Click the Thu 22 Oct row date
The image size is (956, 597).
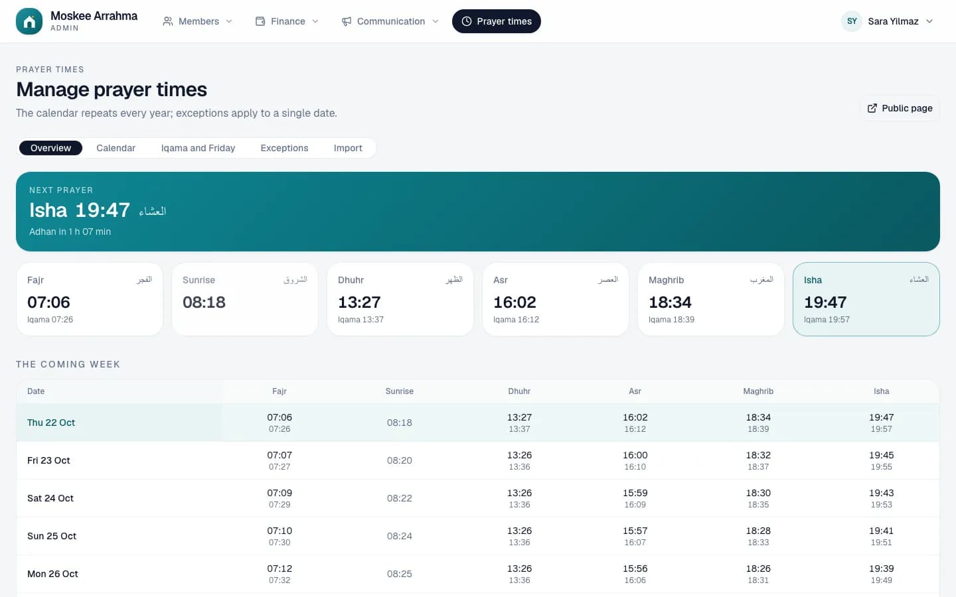(x=51, y=423)
